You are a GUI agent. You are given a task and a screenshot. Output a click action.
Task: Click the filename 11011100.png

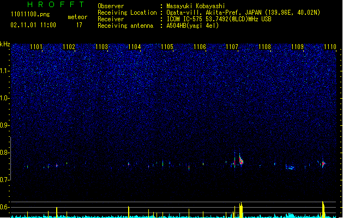(x=31, y=15)
